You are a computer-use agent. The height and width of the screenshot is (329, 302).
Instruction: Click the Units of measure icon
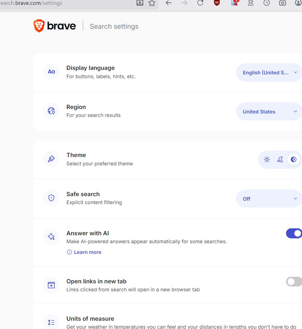coord(51,322)
